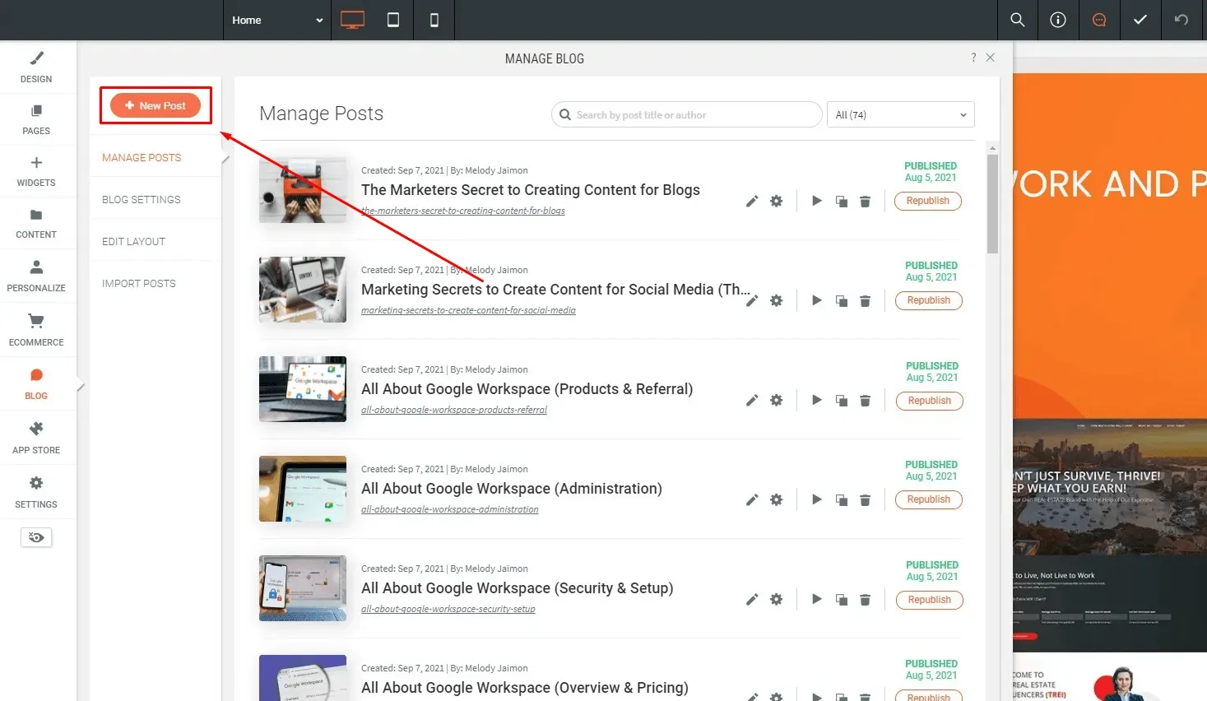Open the Home page selector dropdown

pos(276,20)
